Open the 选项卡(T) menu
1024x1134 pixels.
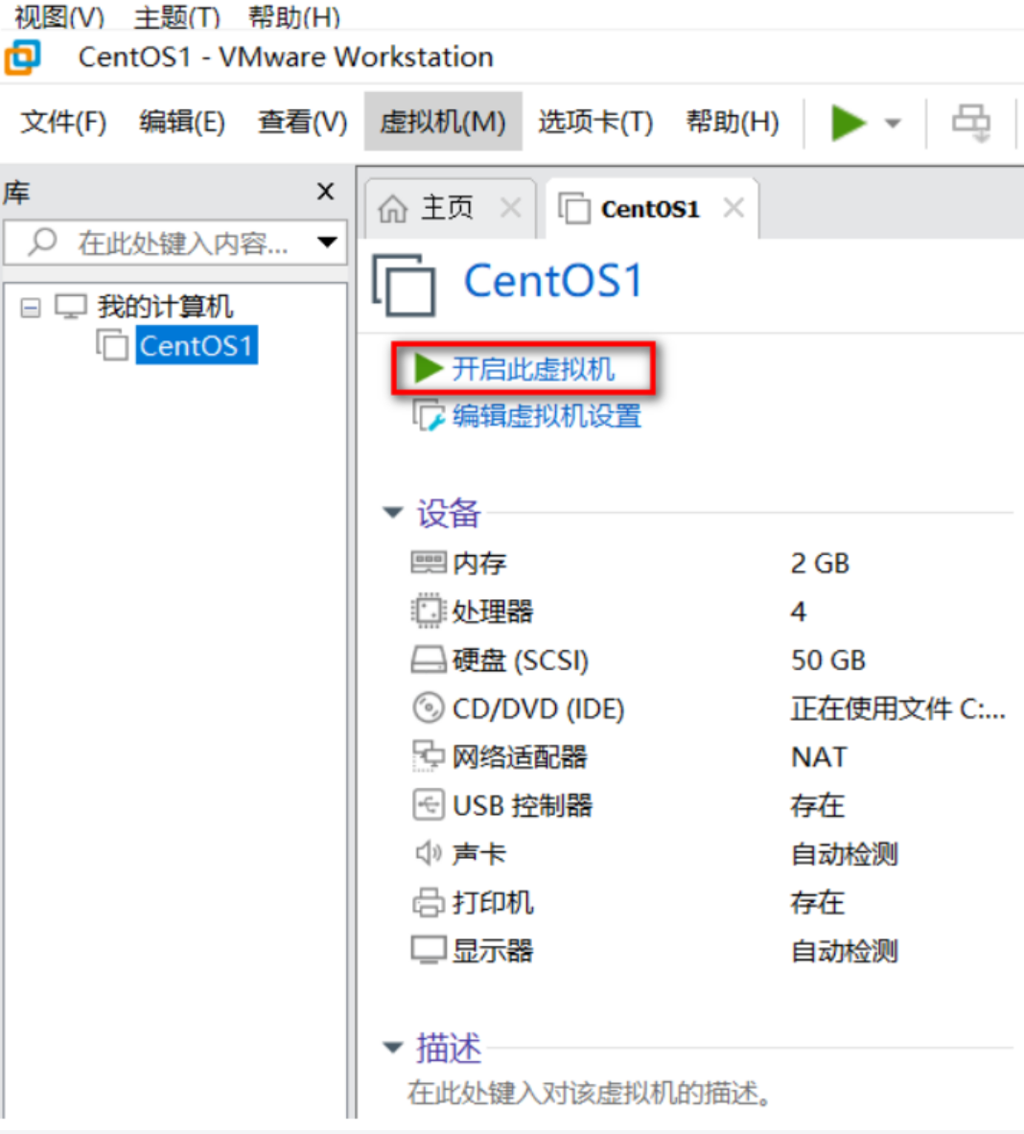[x=595, y=122]
